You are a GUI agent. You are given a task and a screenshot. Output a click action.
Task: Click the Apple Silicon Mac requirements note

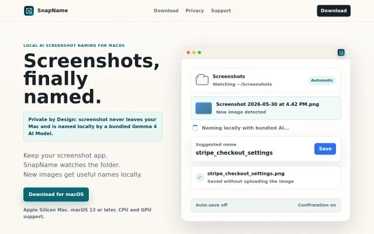coord(87,213)
